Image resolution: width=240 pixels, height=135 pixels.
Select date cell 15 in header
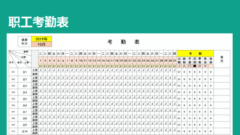click(103, 61)
